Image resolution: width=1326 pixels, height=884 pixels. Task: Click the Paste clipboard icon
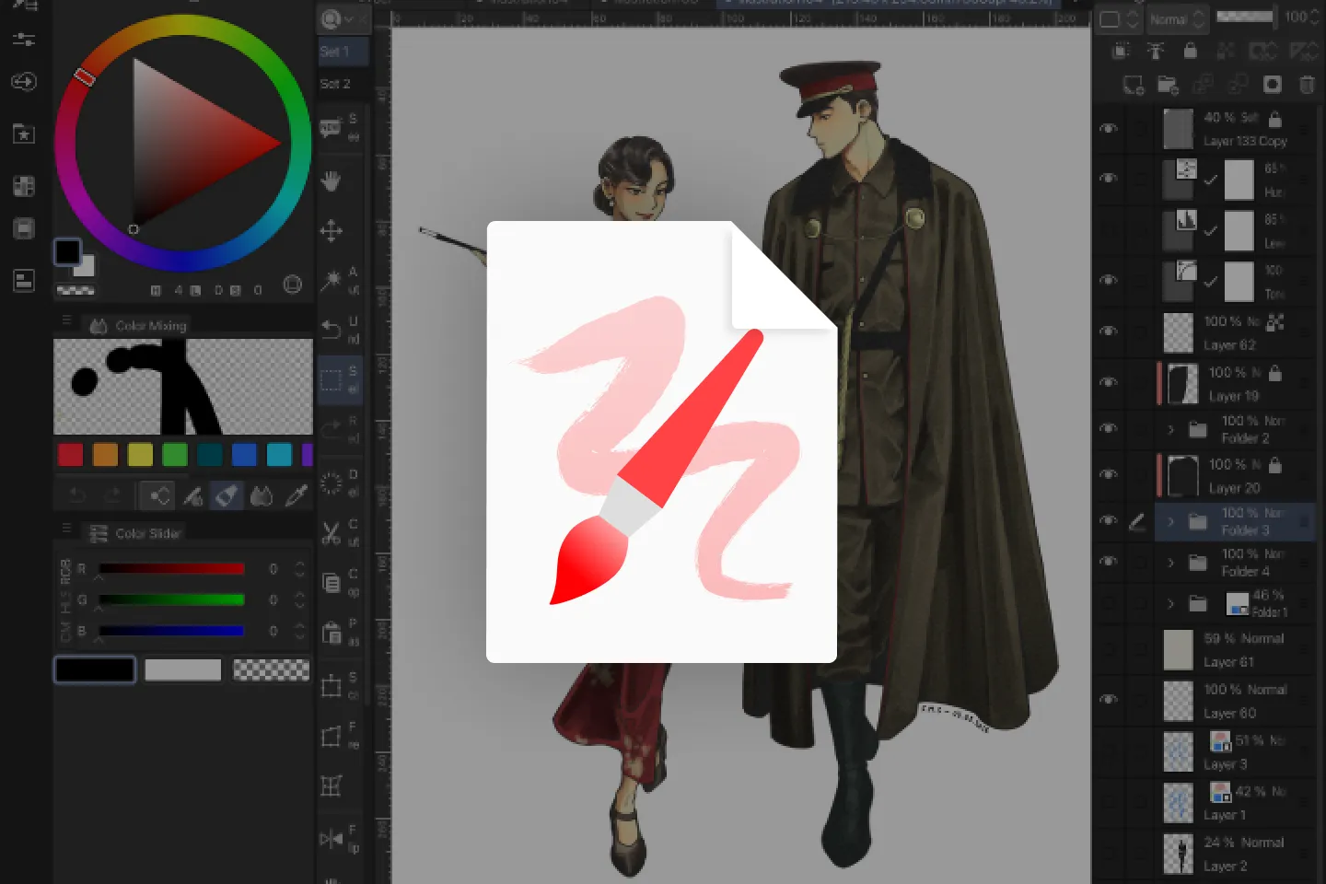(x=331, y=633)
